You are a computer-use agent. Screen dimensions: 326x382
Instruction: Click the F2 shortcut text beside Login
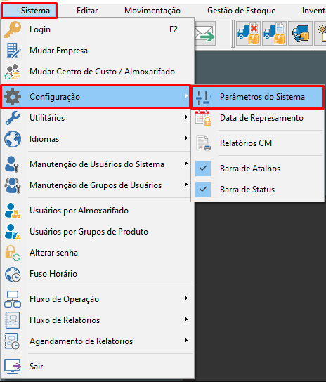point(174,29)
